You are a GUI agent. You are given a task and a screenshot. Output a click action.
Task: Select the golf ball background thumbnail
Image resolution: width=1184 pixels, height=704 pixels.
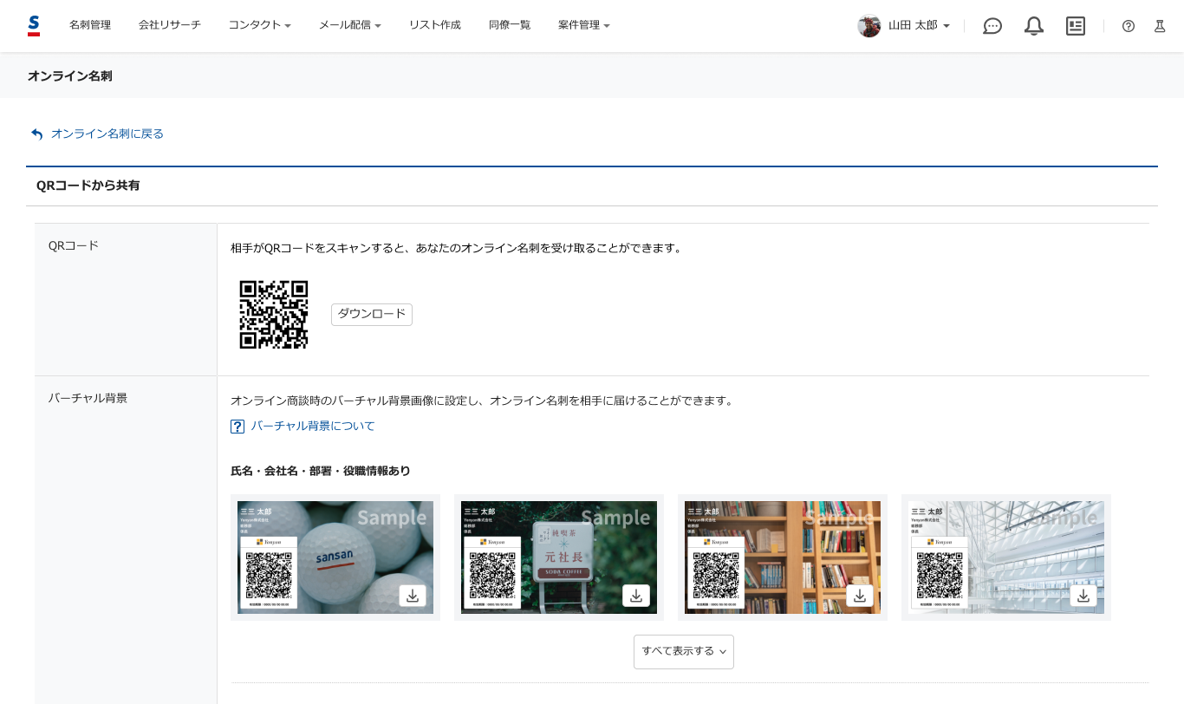[335, 557]
